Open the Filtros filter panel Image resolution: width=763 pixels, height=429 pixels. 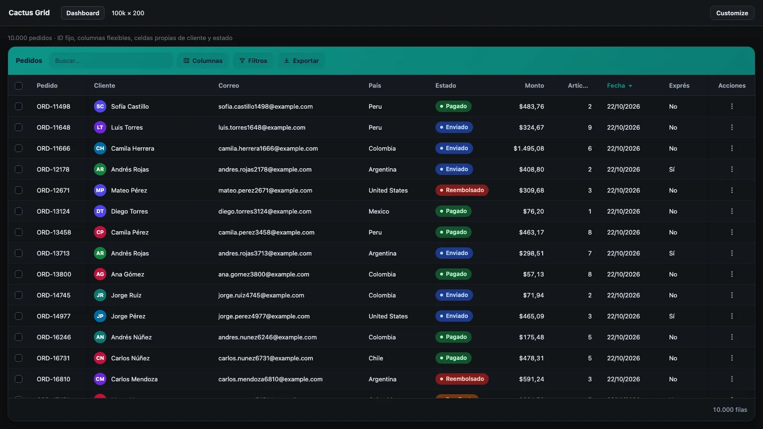(x=253, y=61)
